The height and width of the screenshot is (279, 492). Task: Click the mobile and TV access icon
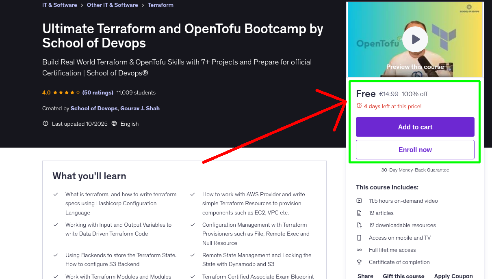(x=359, y=238)
